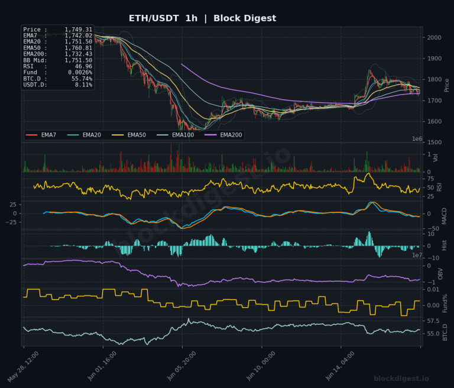Viewport: 454px width, 388px height.
Task: Select the EMA7 1,742.02 value row
Action: pyautogui.click(x=57, y=35)
